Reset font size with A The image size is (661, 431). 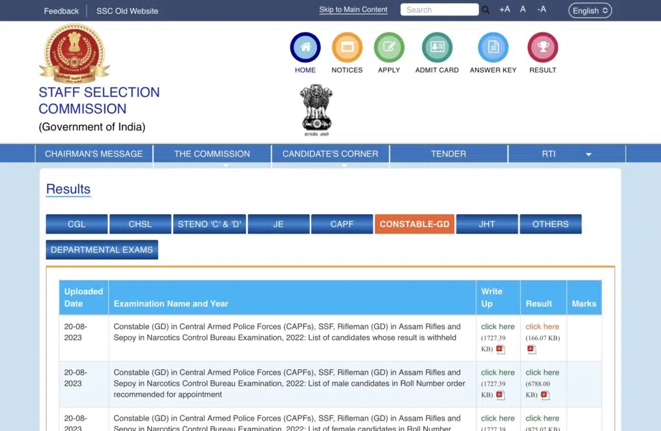[x=523, y=9]
